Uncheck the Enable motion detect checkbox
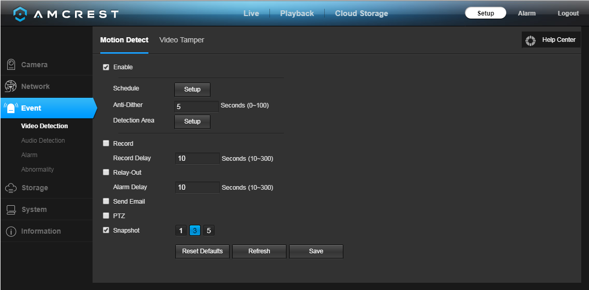 (x=106, y=68)
